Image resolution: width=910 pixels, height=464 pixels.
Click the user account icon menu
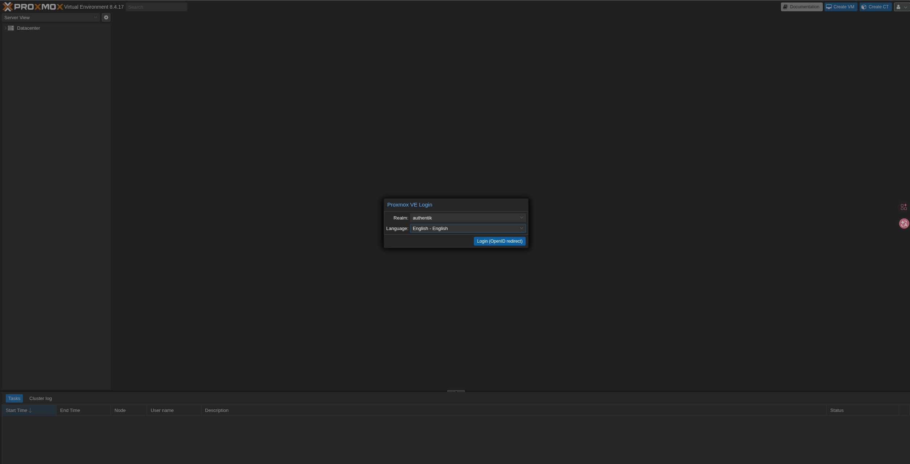coord(901,7)
